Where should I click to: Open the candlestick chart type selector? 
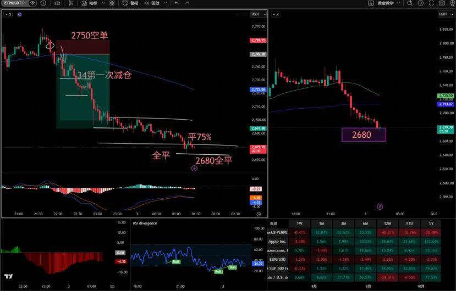pos(71,3)
